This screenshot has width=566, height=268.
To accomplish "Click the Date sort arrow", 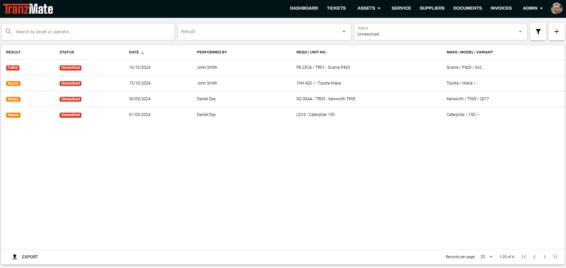I will [x=142, y=53].
